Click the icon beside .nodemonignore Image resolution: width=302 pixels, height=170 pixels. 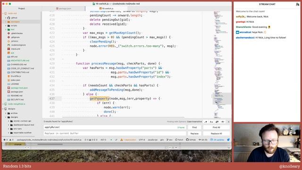tap(8, 45)
